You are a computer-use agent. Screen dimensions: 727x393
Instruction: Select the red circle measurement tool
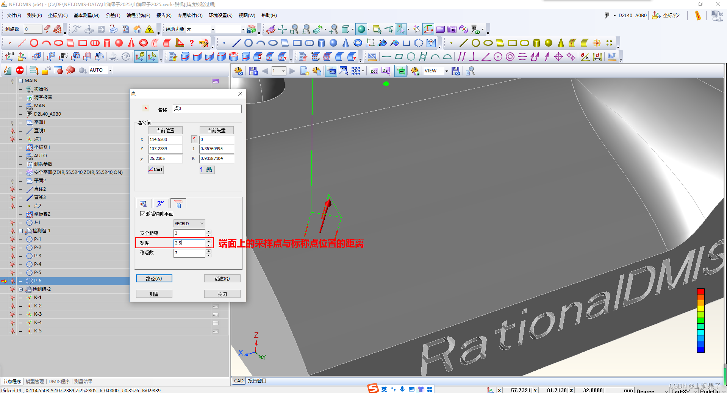pyautogui.click(x=34, y=43)
